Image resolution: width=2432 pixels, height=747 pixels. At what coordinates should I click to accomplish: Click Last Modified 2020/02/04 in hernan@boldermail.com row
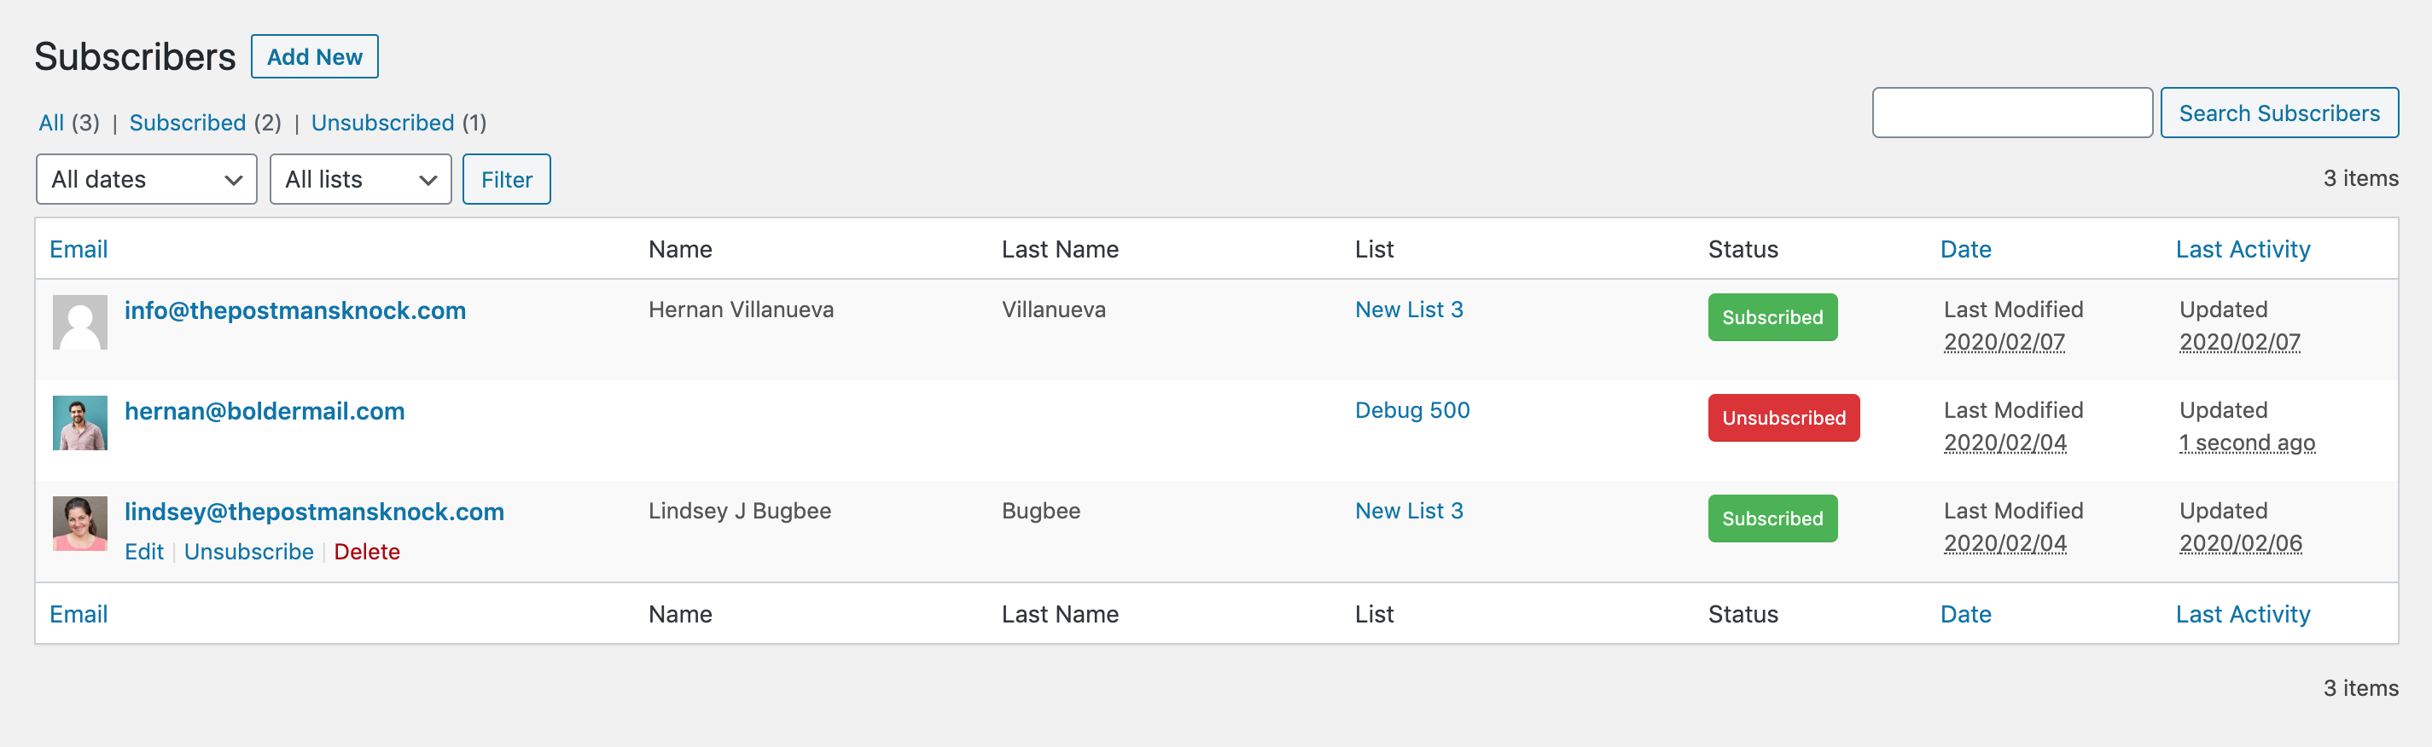click(2005, 443)
